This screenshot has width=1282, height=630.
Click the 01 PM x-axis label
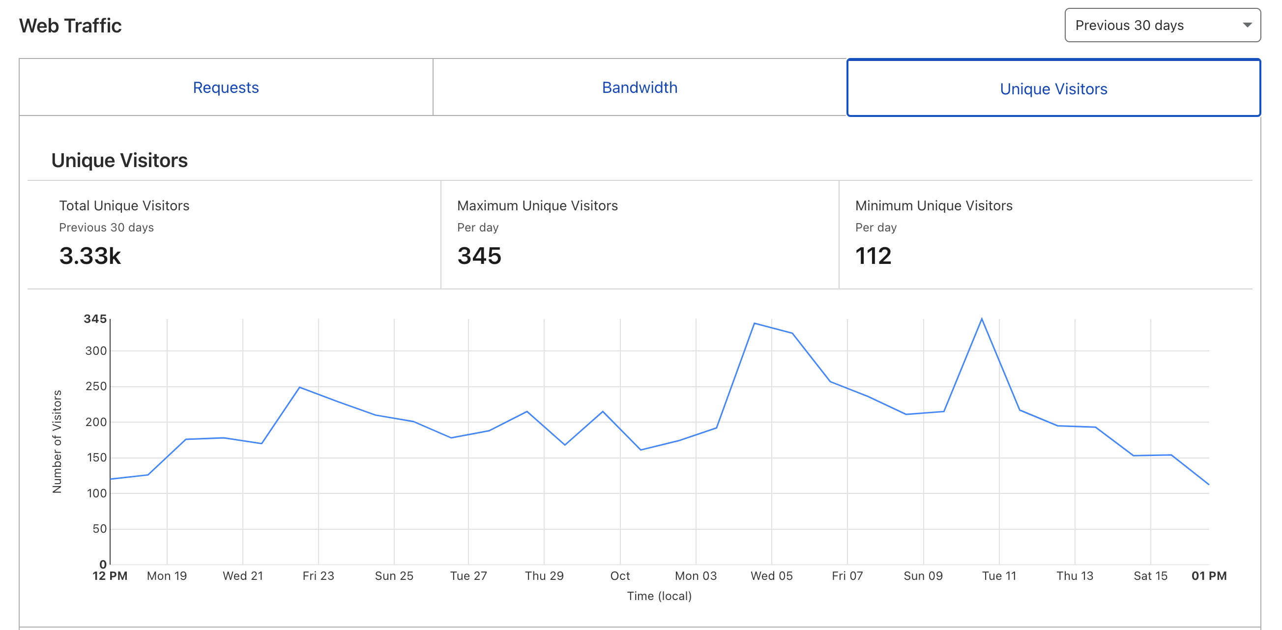click(1209, 576)
